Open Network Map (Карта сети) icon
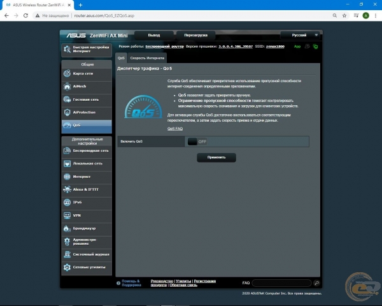 click(67, 73)
